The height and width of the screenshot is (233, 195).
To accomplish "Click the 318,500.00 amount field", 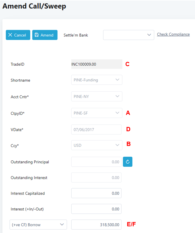I will [96, 225].
